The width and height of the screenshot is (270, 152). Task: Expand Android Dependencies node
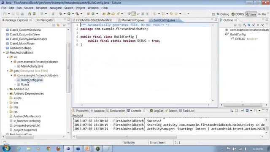8,94
